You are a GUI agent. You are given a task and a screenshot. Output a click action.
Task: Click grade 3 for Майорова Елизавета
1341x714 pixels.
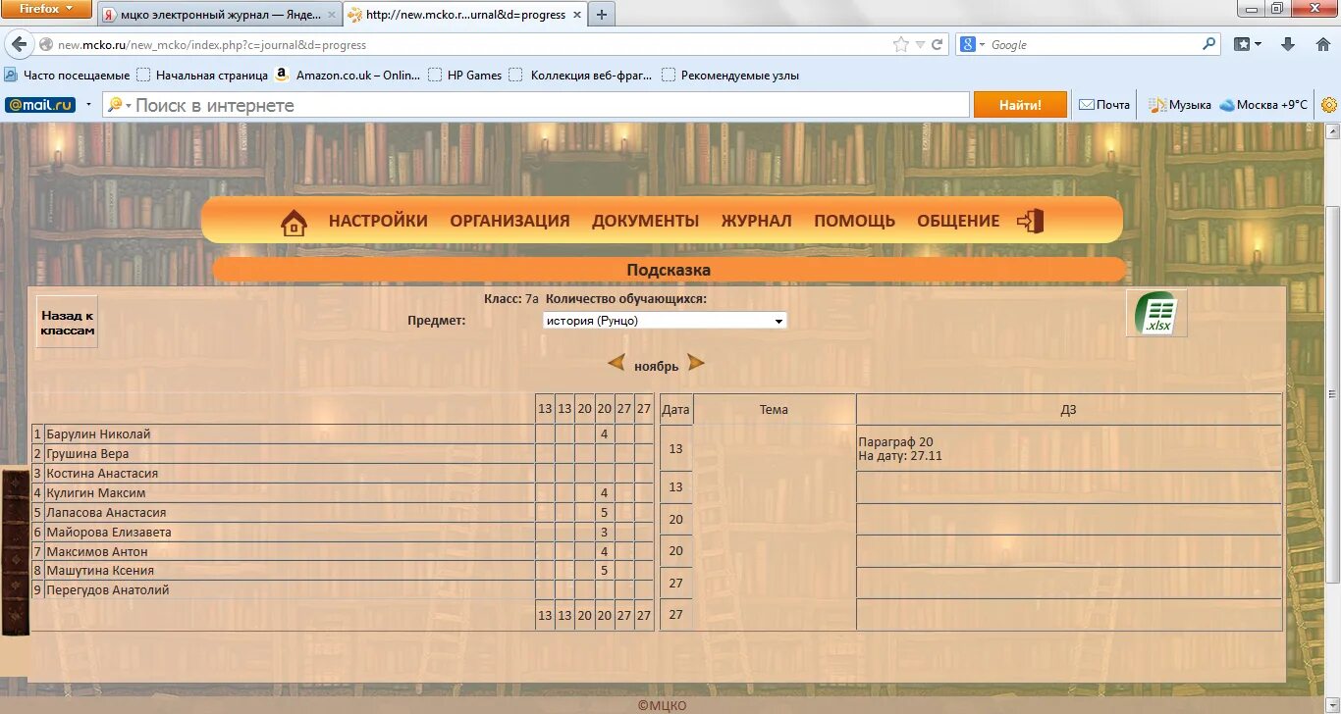[x=605, y=533]
